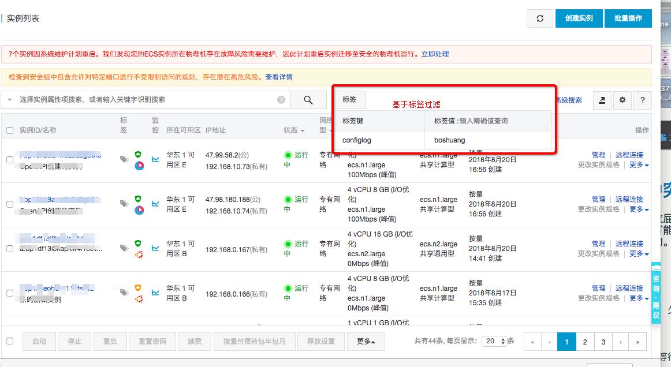Check the last visible instance checkbox

[9, 293]
